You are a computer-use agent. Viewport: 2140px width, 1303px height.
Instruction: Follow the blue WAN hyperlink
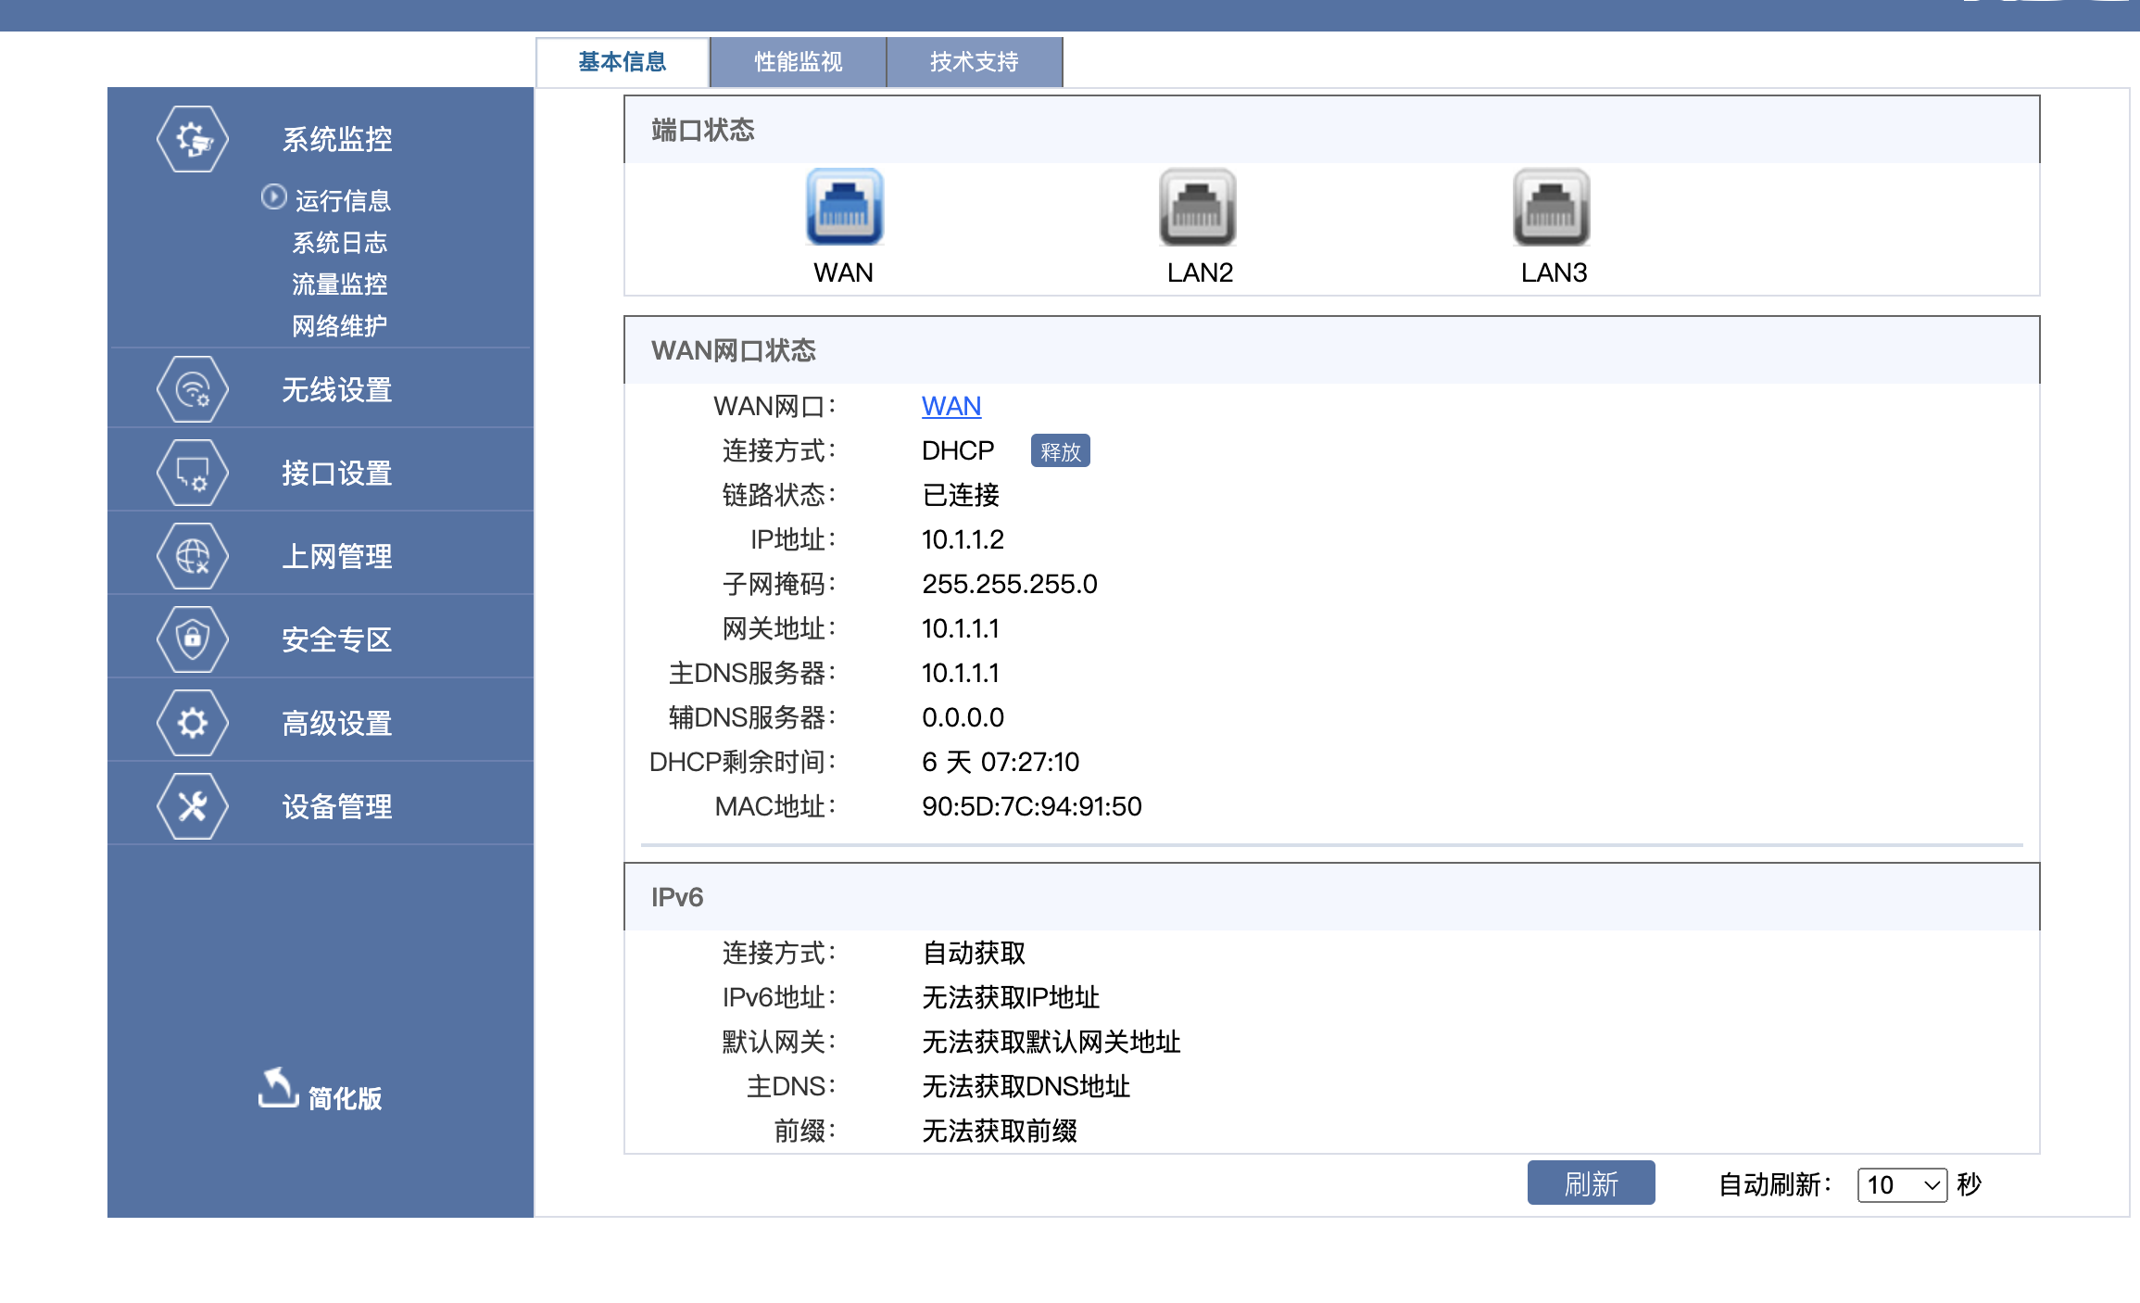pos(950,406)
